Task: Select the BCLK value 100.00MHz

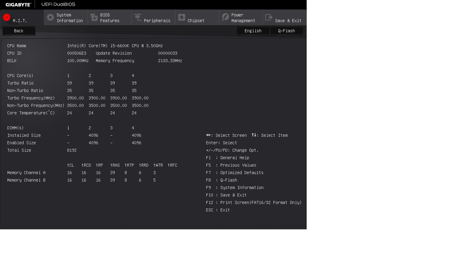Action: click(x=78, y=61)
